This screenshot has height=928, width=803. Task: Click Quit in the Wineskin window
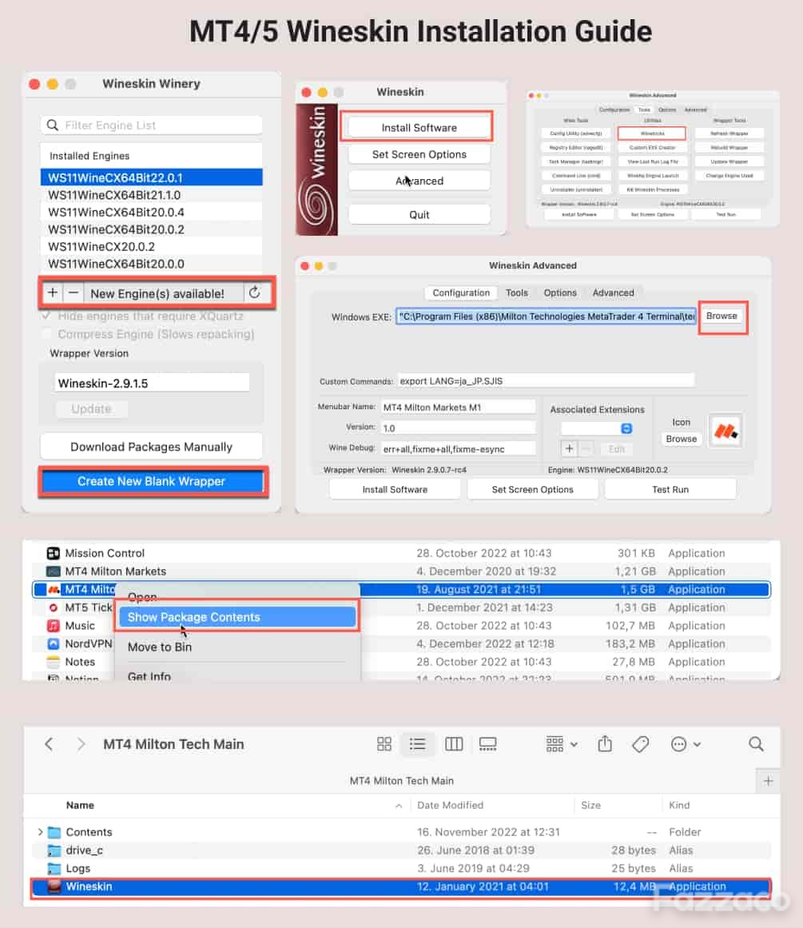coord(419,214)
